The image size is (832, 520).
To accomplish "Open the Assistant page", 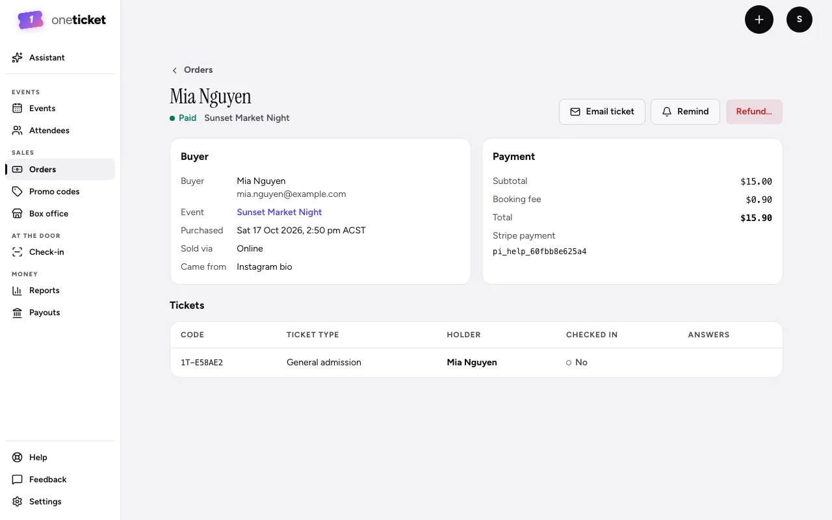I will [60, 58].
